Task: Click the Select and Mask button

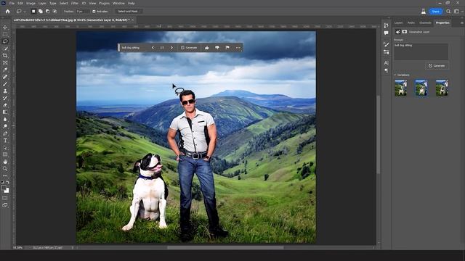Action: [x=129, y=12]
